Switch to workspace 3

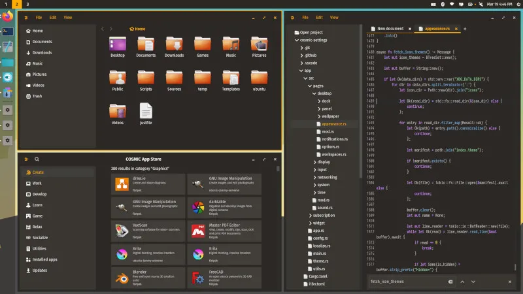[27, 5]
